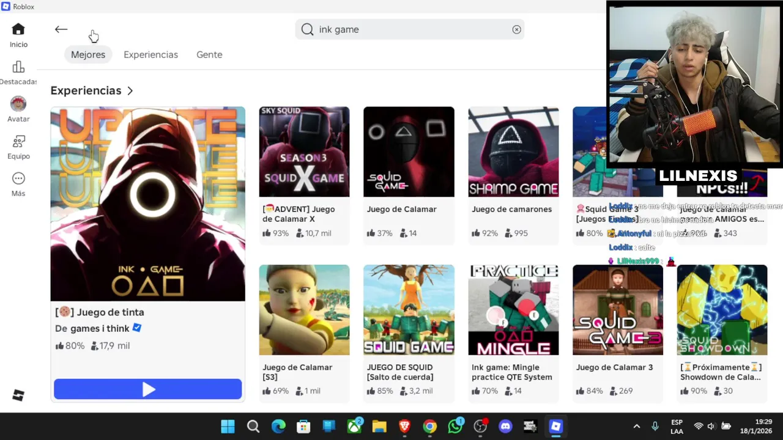This screenshot has height=440, width=783.
Task: Open Microsoft Store from taskbar
Action: click(x=303, y=426)
